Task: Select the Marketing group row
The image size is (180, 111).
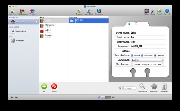Action: click(54, 26)
